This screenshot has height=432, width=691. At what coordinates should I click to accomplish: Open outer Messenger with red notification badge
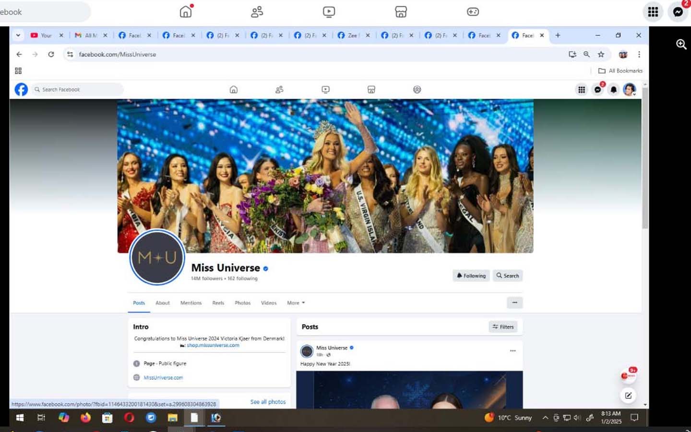pos(678,12)
